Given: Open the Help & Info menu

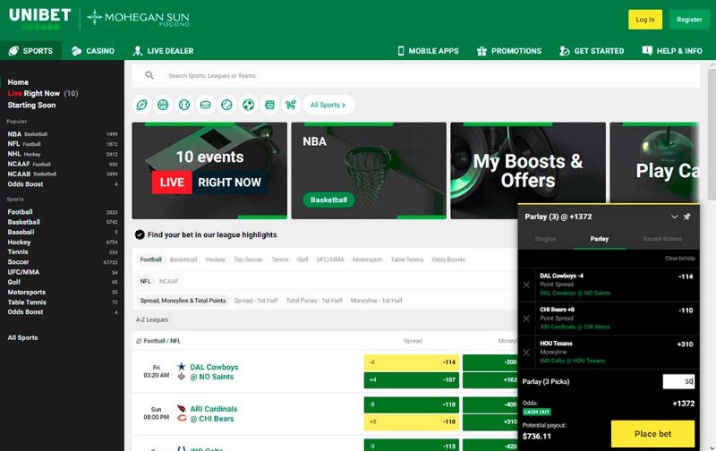Looking at the screenshot, I should pyautogui.click(x=672, y=51).
